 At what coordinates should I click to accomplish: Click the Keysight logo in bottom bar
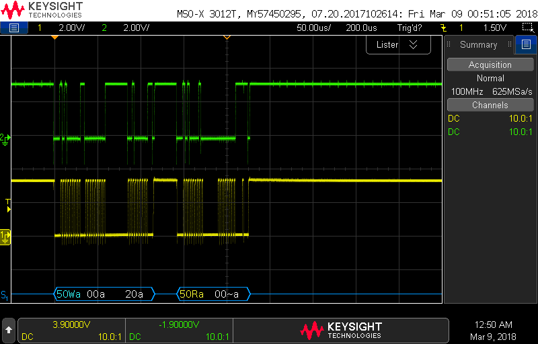click(x=341, y=330)
